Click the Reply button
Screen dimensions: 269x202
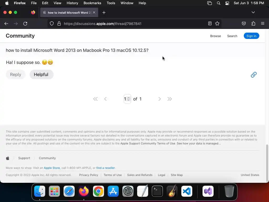[x=15, y=74]
